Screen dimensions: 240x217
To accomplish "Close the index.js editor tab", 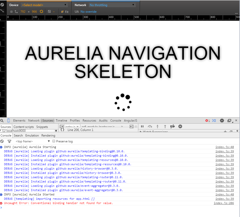I will tap(78, 127).
